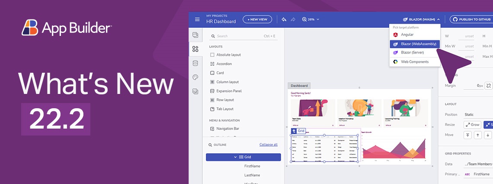Click the Collapse all link in the outline

268,145
